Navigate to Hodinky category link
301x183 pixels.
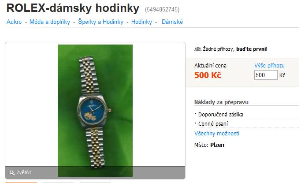pos(141,22)
